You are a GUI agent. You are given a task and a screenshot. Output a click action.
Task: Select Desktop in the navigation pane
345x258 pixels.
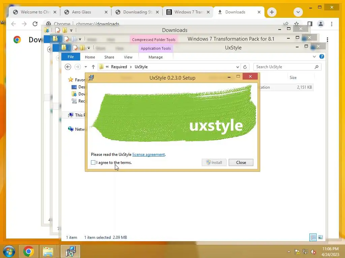[78, 87]
